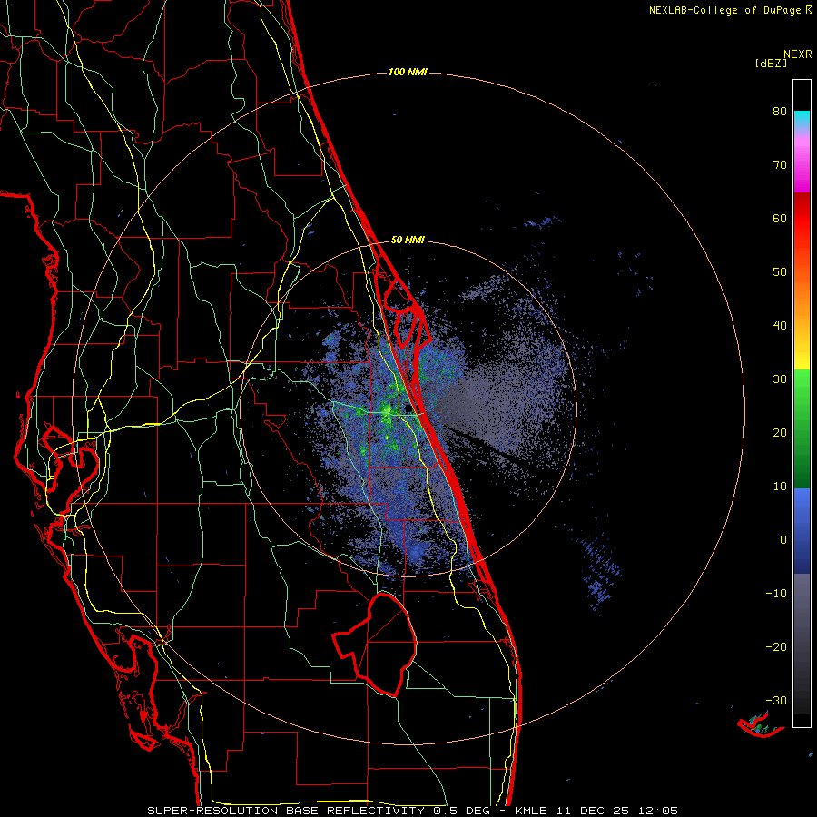Click the 100 NMI range ring label

(x=408, y=72)
